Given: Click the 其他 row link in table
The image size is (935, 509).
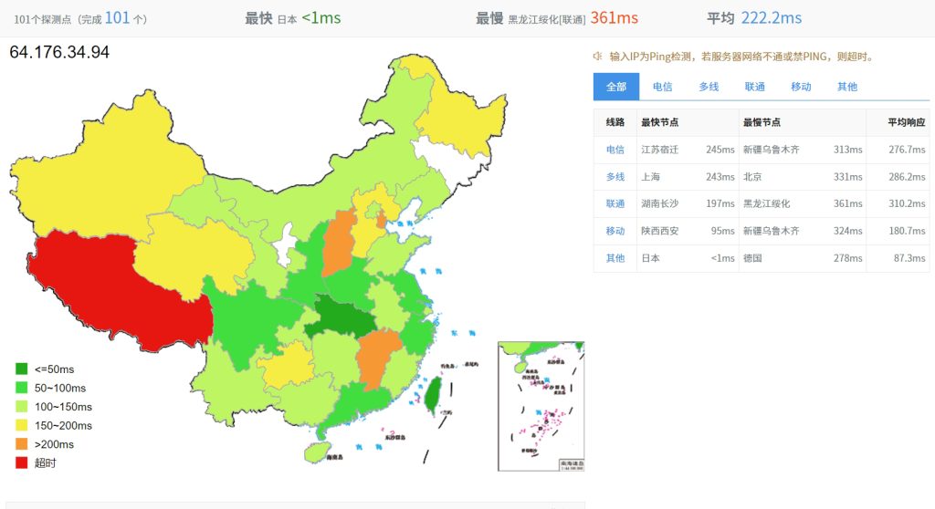Looking at the screenshot, I should click(615, 258).
